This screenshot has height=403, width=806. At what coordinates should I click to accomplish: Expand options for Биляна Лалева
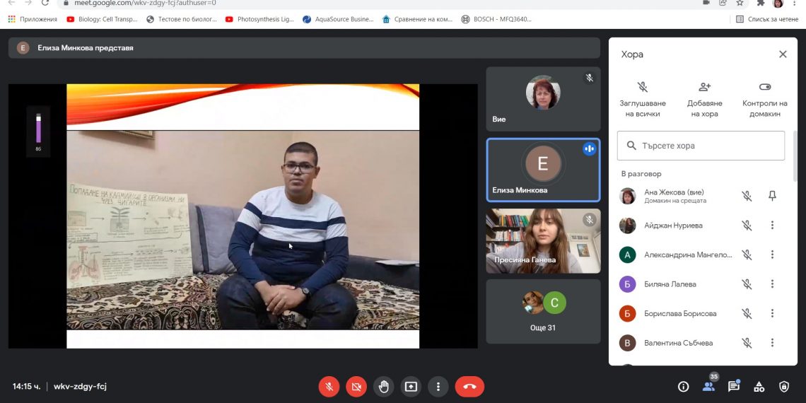[x=772, y=284]
